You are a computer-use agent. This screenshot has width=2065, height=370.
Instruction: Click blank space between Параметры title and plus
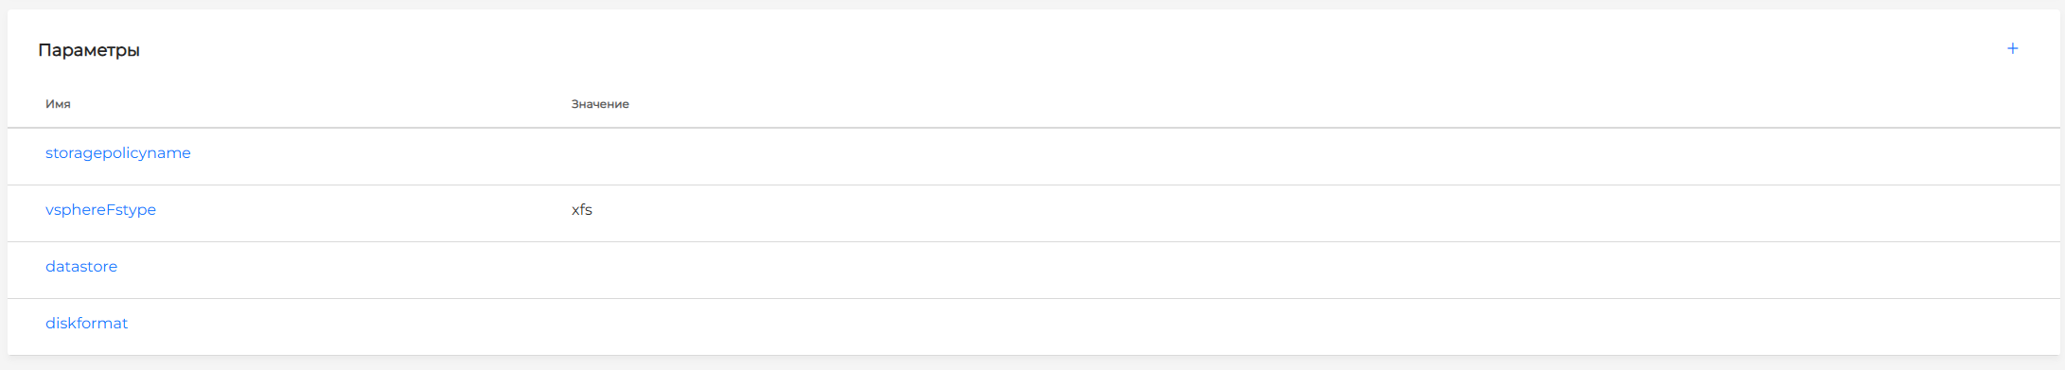point(1041,49)
